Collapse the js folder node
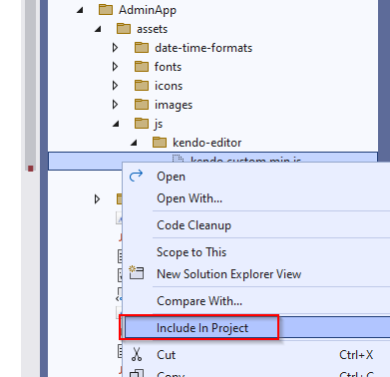 click(116, 124)
